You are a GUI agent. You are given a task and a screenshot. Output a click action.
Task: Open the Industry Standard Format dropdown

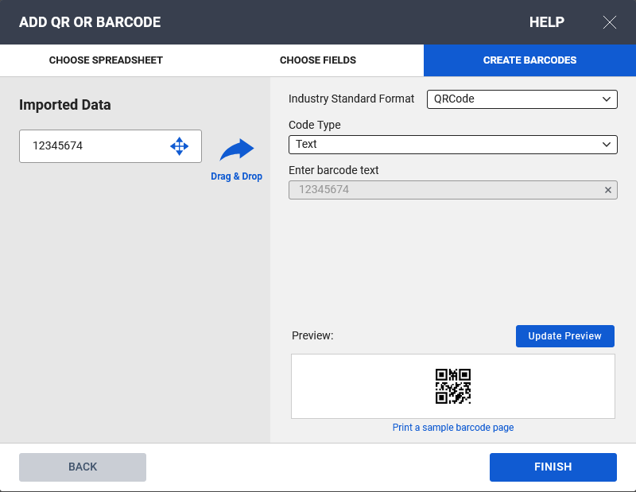522,99
